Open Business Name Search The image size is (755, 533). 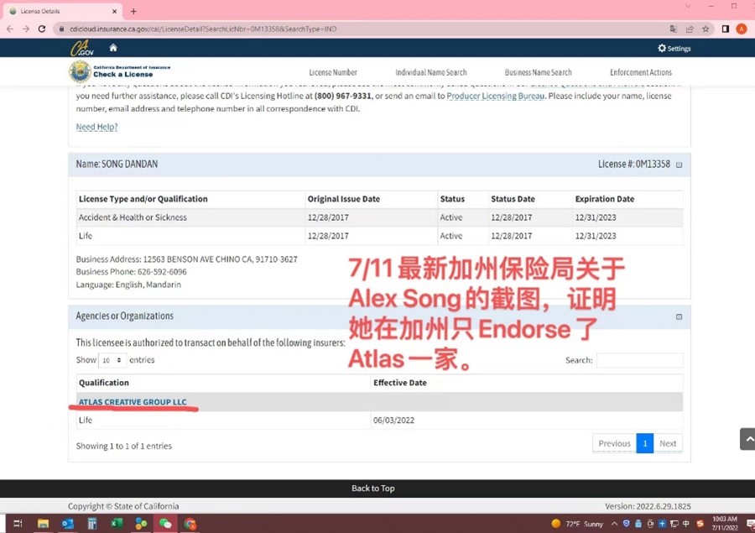(x=539, y=72)
